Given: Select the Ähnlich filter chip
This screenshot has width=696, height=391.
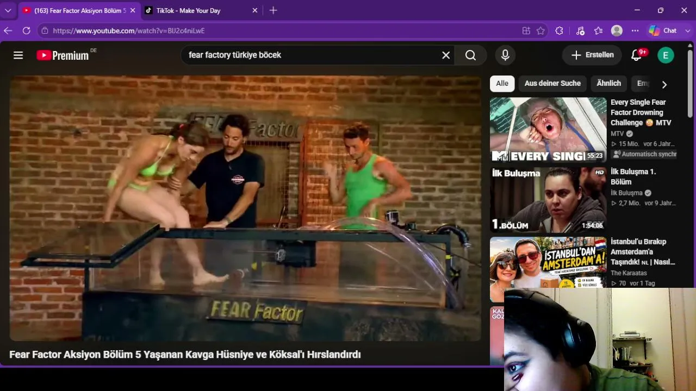Looking at the screenshot, I should 609,84.
